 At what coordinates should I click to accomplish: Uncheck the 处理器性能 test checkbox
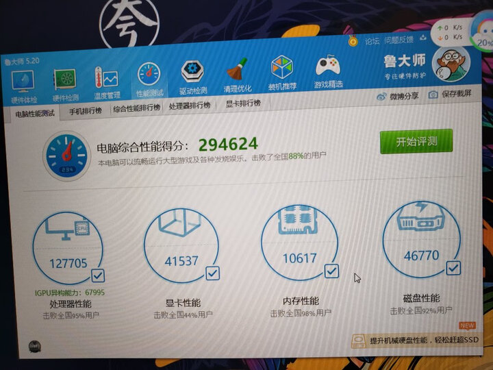[98, 276]
